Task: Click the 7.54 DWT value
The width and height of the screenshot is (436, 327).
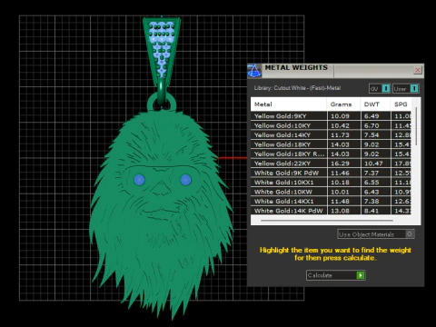Action: click(372, 135)
